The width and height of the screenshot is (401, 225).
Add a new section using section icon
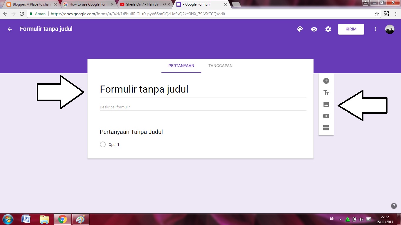coord(326,128)
